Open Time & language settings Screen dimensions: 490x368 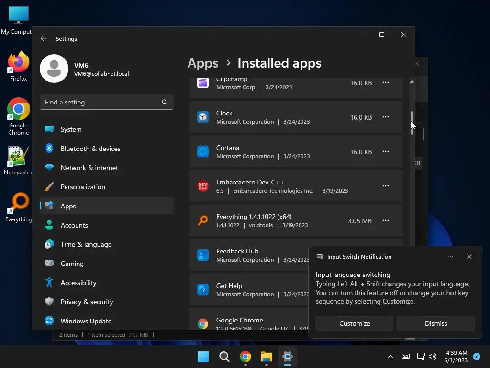(x=107, y=244)
